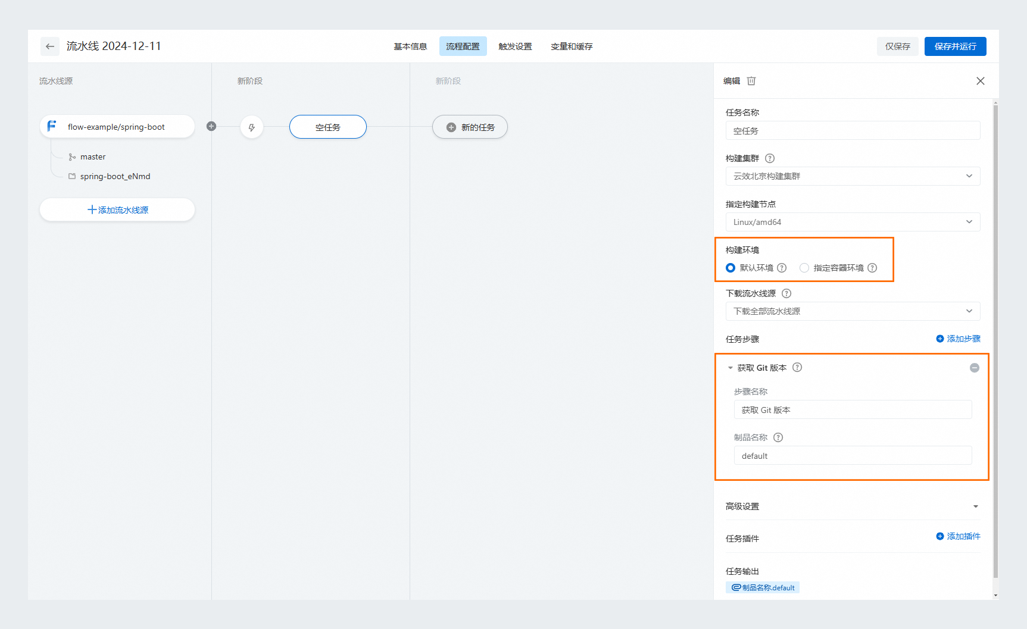Click the 添加插件 link
The image size is (1027, 629).
point(958,536)
